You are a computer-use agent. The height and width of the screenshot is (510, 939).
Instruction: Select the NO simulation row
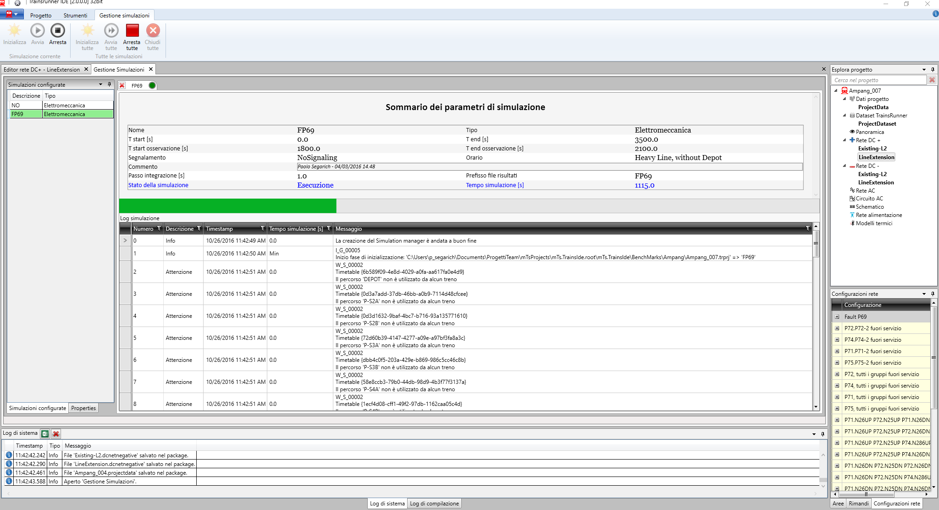pyautogui.click(x=61, y=105)
